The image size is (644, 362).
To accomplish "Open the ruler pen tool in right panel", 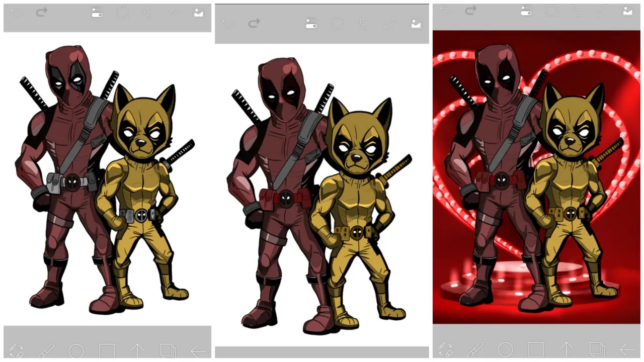I will [x=602, y=10].
